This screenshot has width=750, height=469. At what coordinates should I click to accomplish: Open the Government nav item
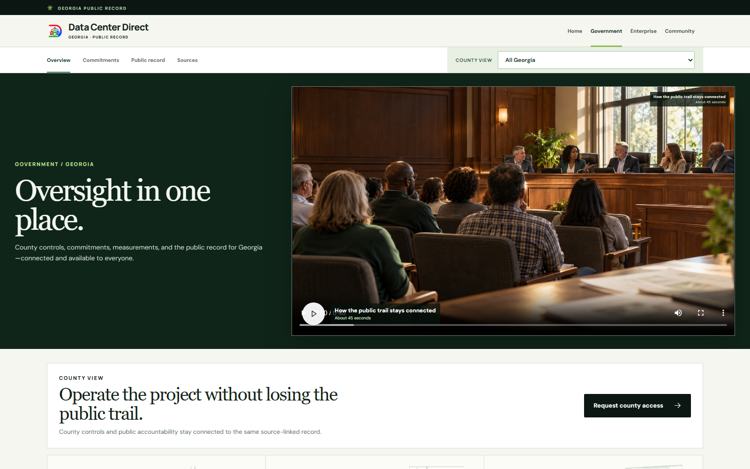coord(606,31)
